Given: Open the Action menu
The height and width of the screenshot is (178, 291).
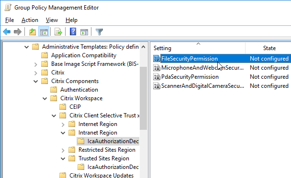Looking at the screenshot, I should click(30, 20).
